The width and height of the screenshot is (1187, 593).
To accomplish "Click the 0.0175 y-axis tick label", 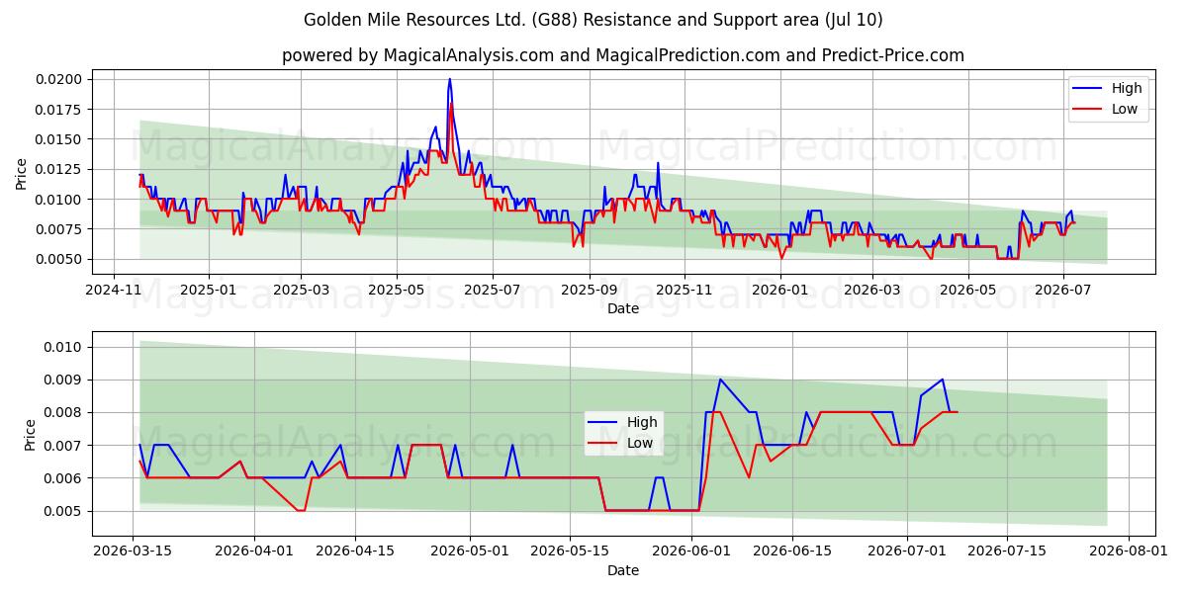I will [61, 109].
